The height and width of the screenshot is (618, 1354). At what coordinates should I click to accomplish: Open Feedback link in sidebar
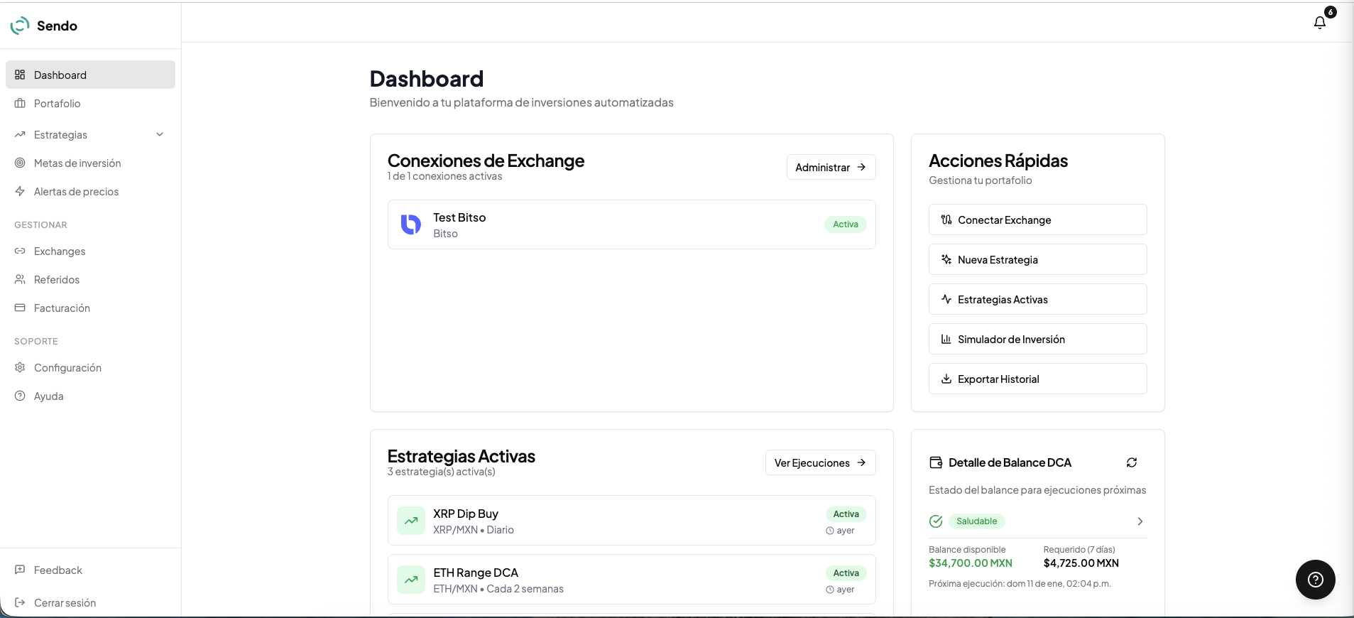[x=90, y=570]
